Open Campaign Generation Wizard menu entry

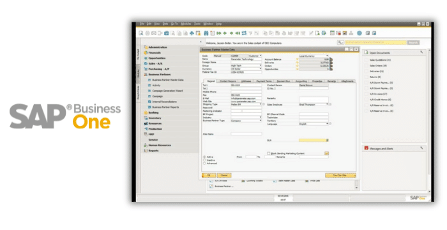tap(167, 91)
